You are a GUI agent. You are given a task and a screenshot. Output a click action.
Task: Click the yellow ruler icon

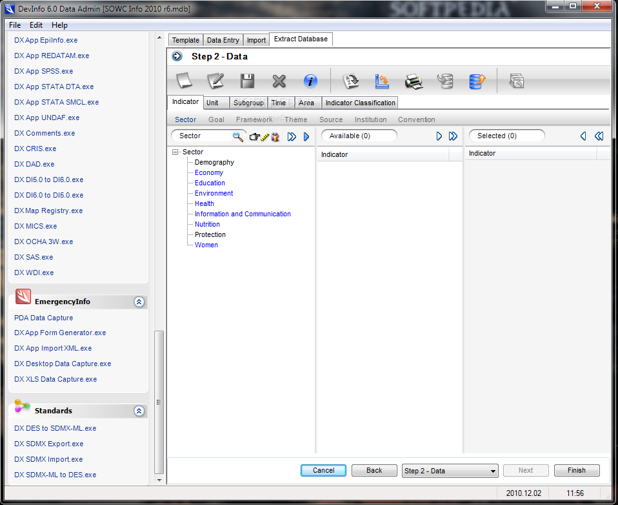(265, 137)
